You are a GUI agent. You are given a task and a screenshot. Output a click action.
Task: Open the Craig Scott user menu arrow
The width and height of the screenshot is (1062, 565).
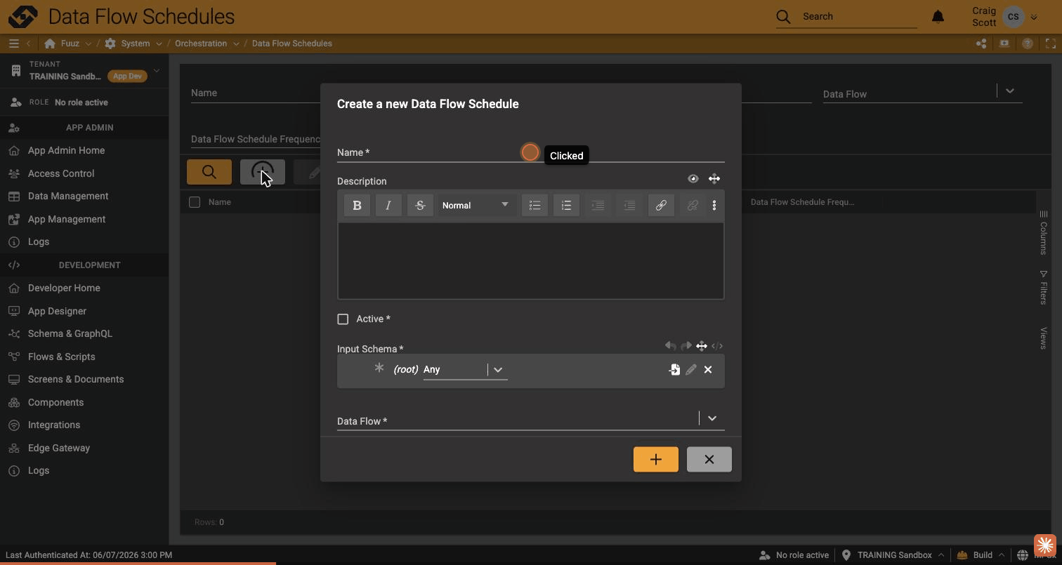coord(1034,17)
